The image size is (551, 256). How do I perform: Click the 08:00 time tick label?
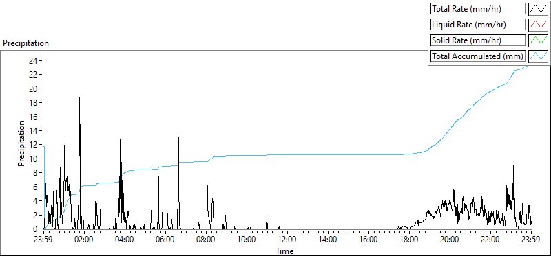(x=206, y=240)
